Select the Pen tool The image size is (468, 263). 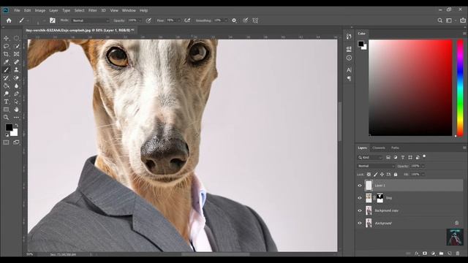click(16, 94)
